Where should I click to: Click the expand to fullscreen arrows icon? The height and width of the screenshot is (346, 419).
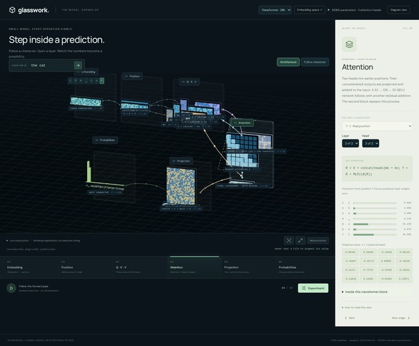click(300, 240)
